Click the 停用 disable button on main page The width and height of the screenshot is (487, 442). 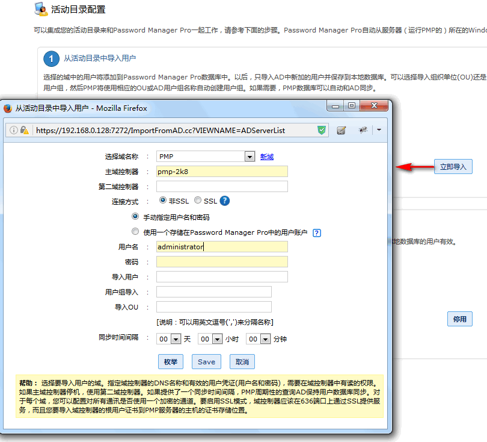pyautogui.click(x=460, y=319)
